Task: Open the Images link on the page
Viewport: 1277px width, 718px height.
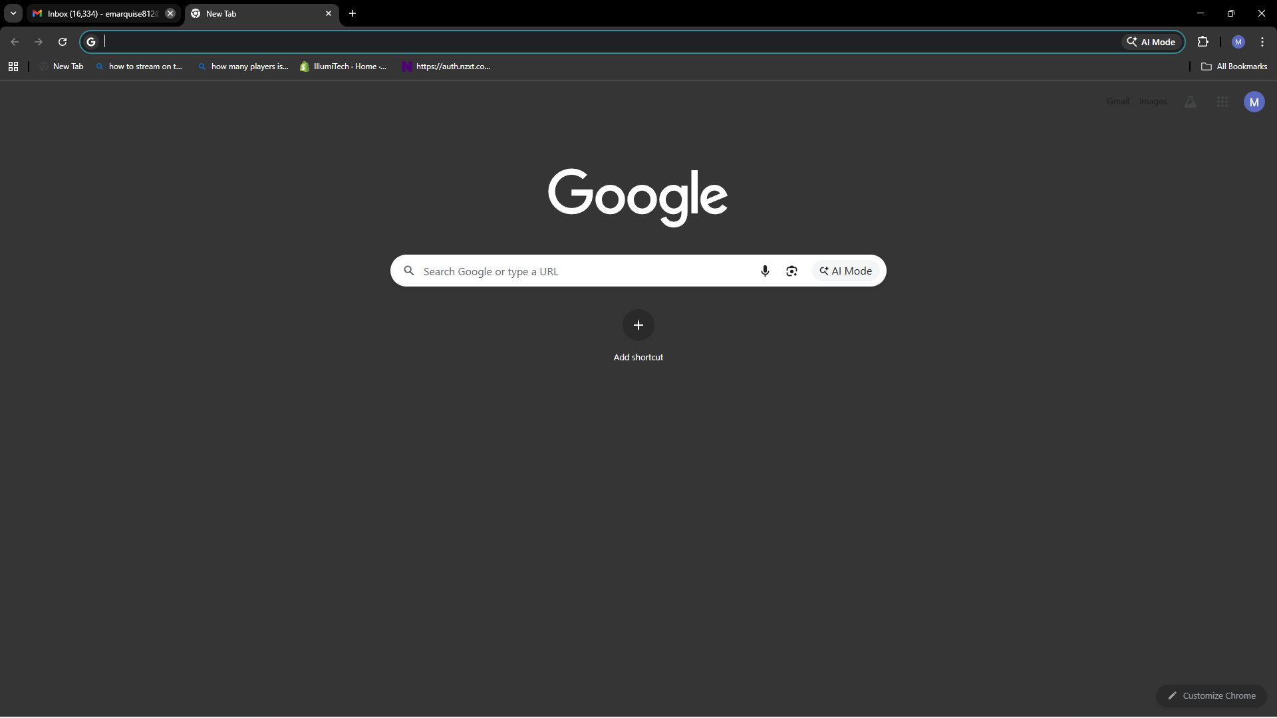Action: [x=1153, y=102]
